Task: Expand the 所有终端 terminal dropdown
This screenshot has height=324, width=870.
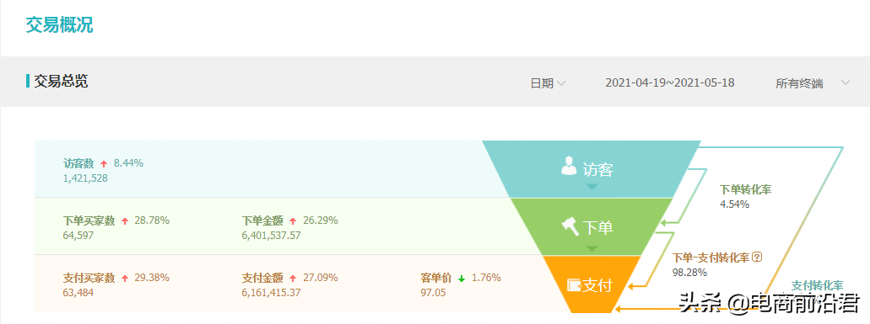Action: (813, 83)
